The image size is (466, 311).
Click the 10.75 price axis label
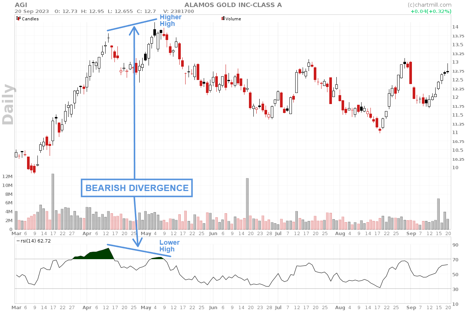click(458, 141)
